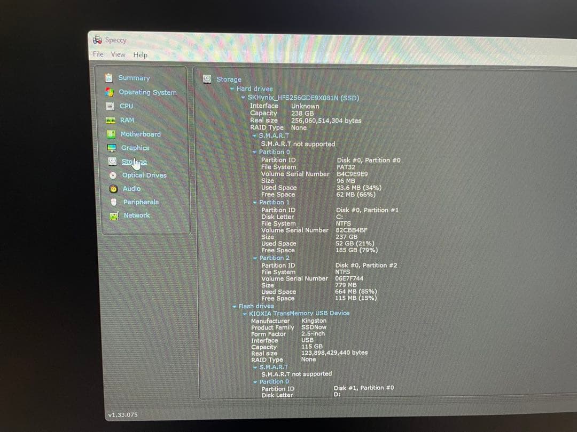Open the View menu
Viewport: 577px width, 432px height.
(118, 54)
